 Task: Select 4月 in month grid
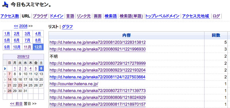(x=38, y=34)
